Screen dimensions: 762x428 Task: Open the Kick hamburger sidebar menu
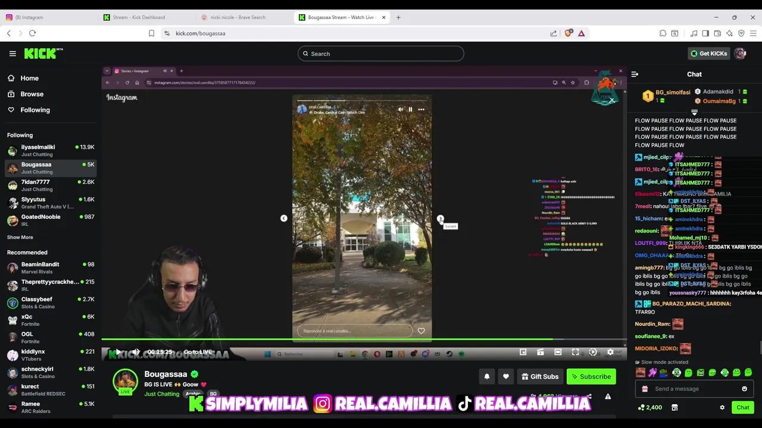tap(13, 53)
